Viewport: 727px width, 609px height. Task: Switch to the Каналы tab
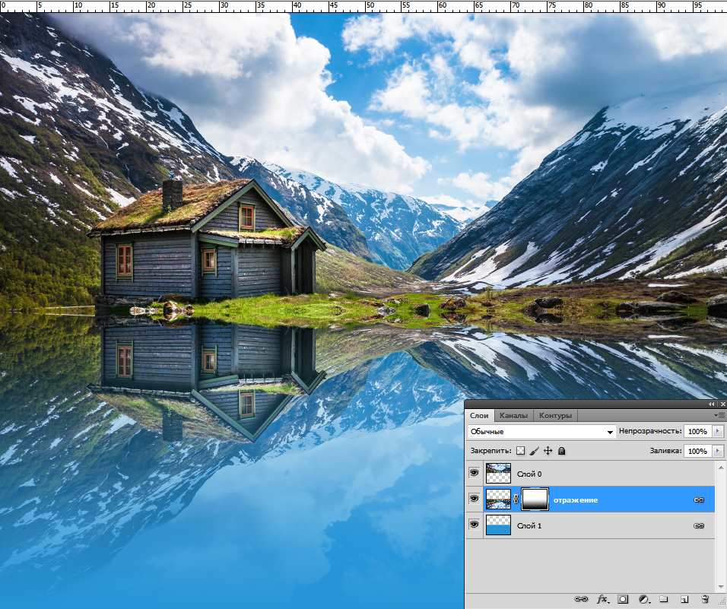click(513, 416)
